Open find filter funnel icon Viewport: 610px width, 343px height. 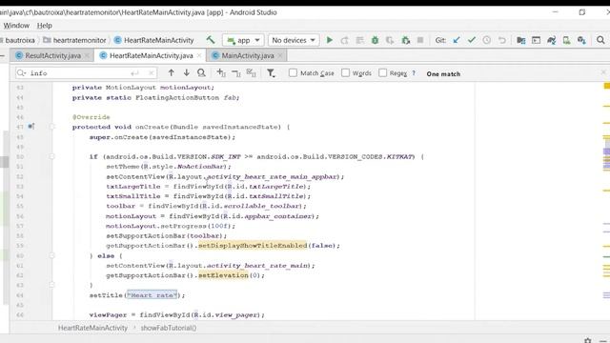coord(271,73)
